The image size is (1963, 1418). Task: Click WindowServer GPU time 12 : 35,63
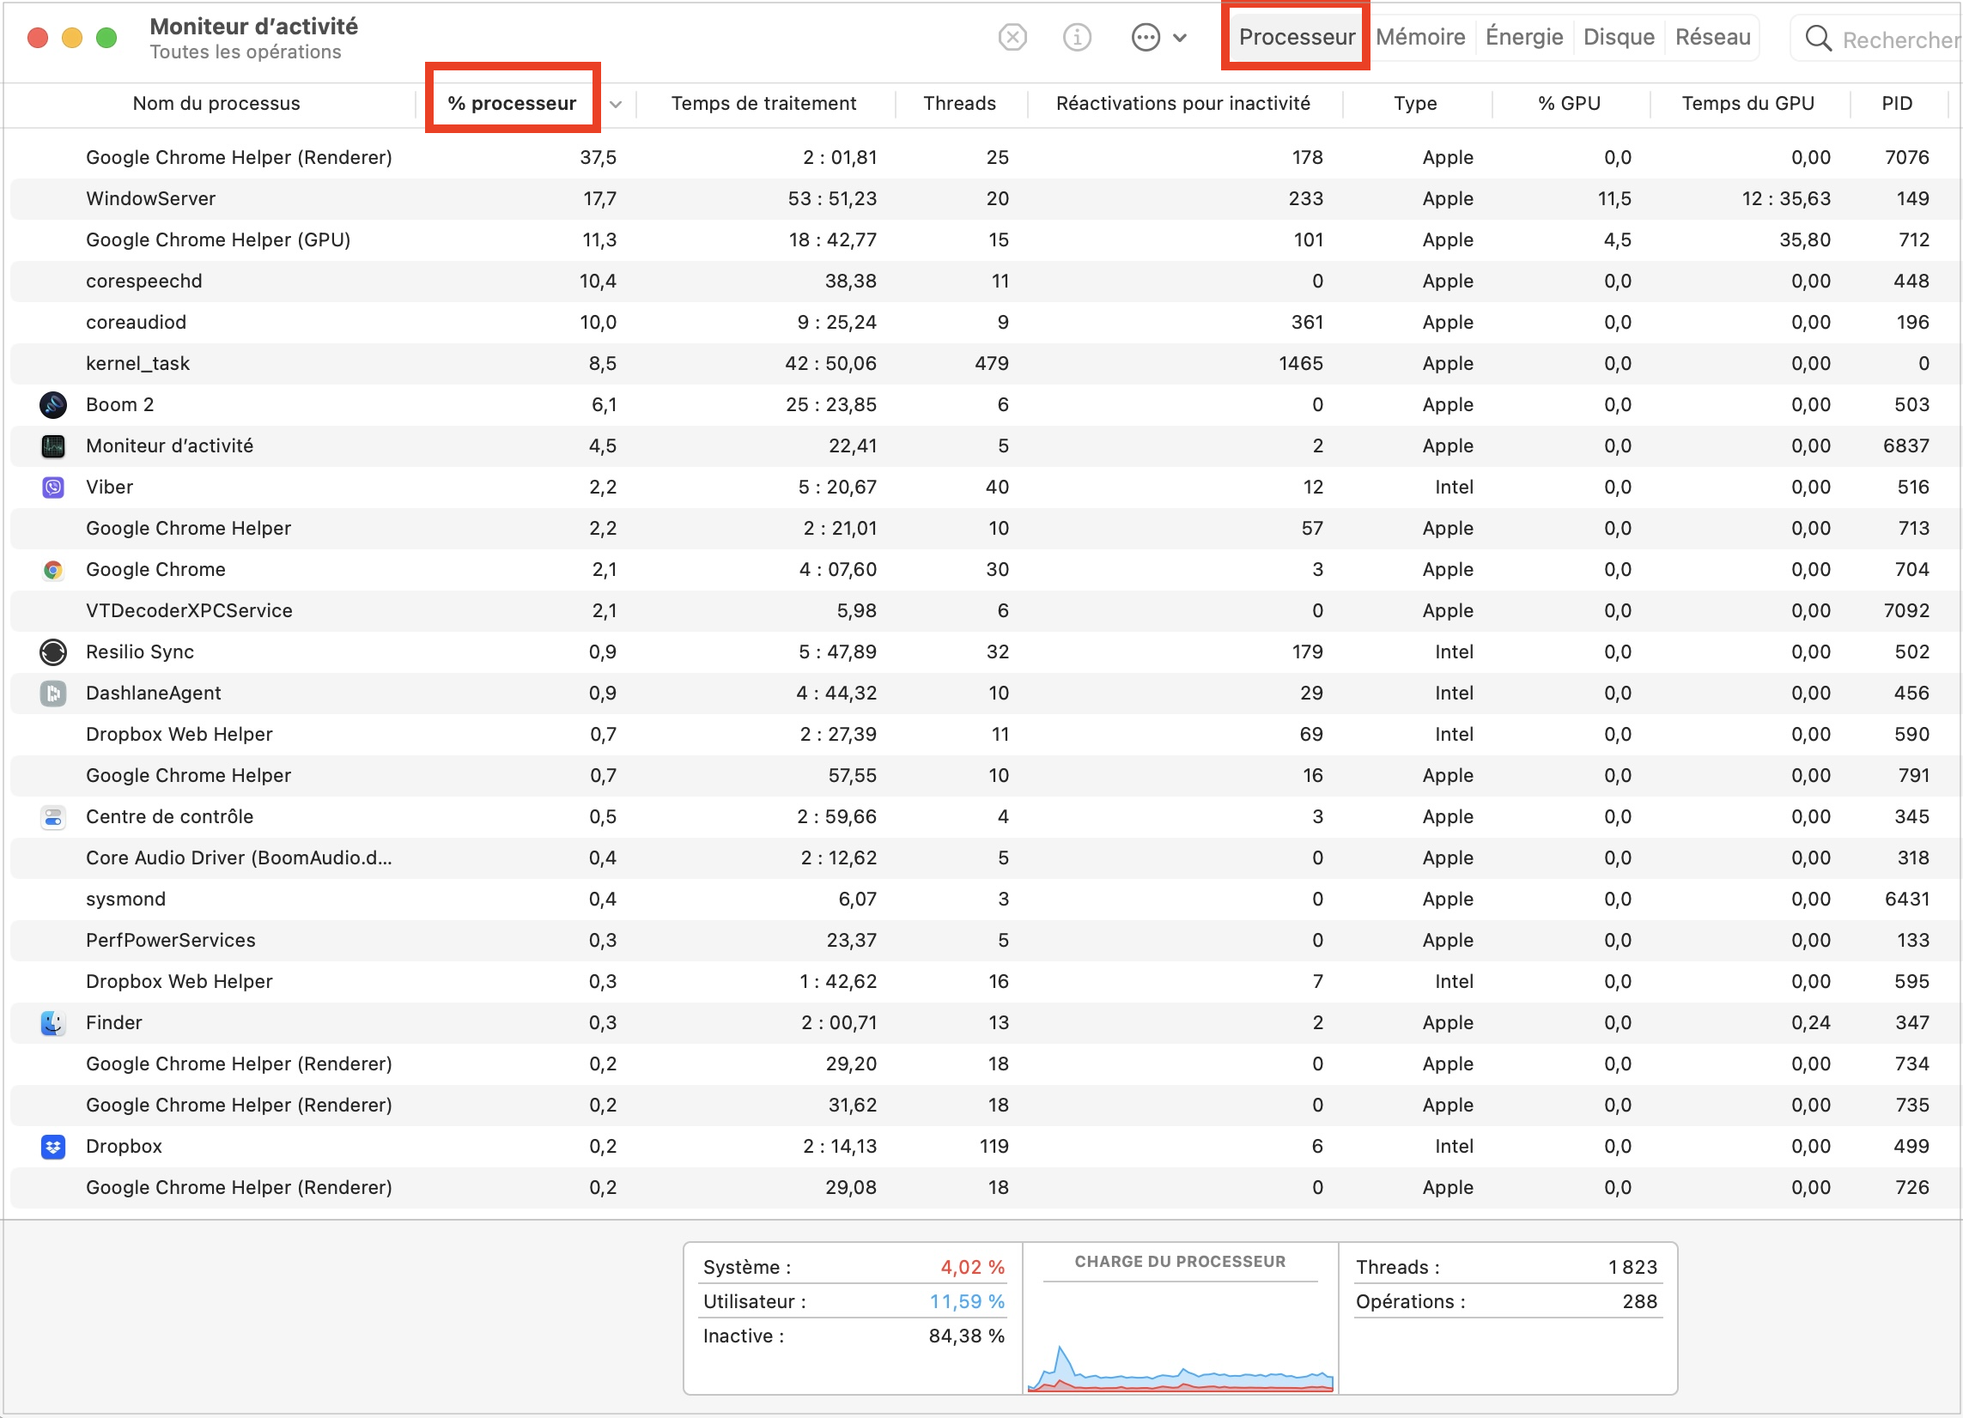(x=1785, y=199)
